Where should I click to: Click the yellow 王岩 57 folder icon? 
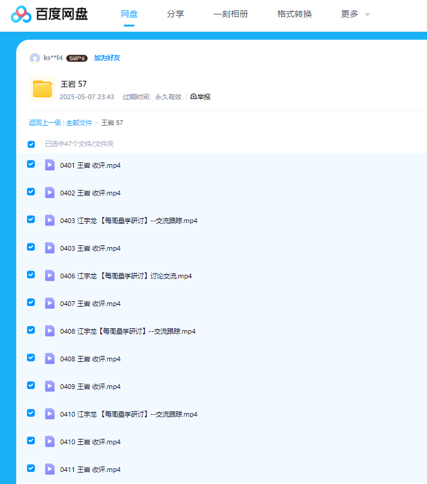click(42, 89)
